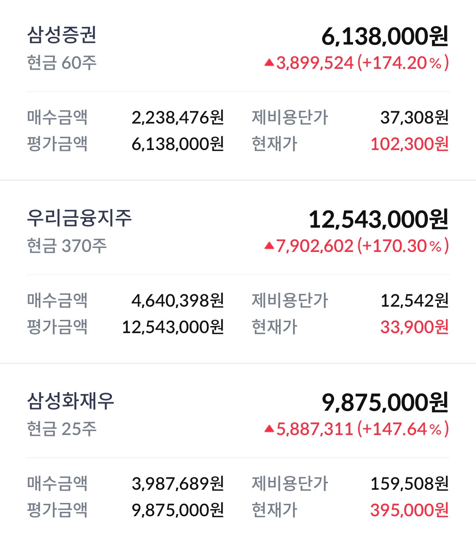The width and height of the screenshot is (476, 544).
Task: Click 삼성증권 purchase amount 2,238,476원
Action: click(x=178, y=117)
